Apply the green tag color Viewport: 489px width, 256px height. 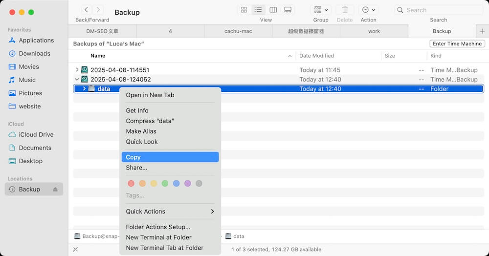165,183
